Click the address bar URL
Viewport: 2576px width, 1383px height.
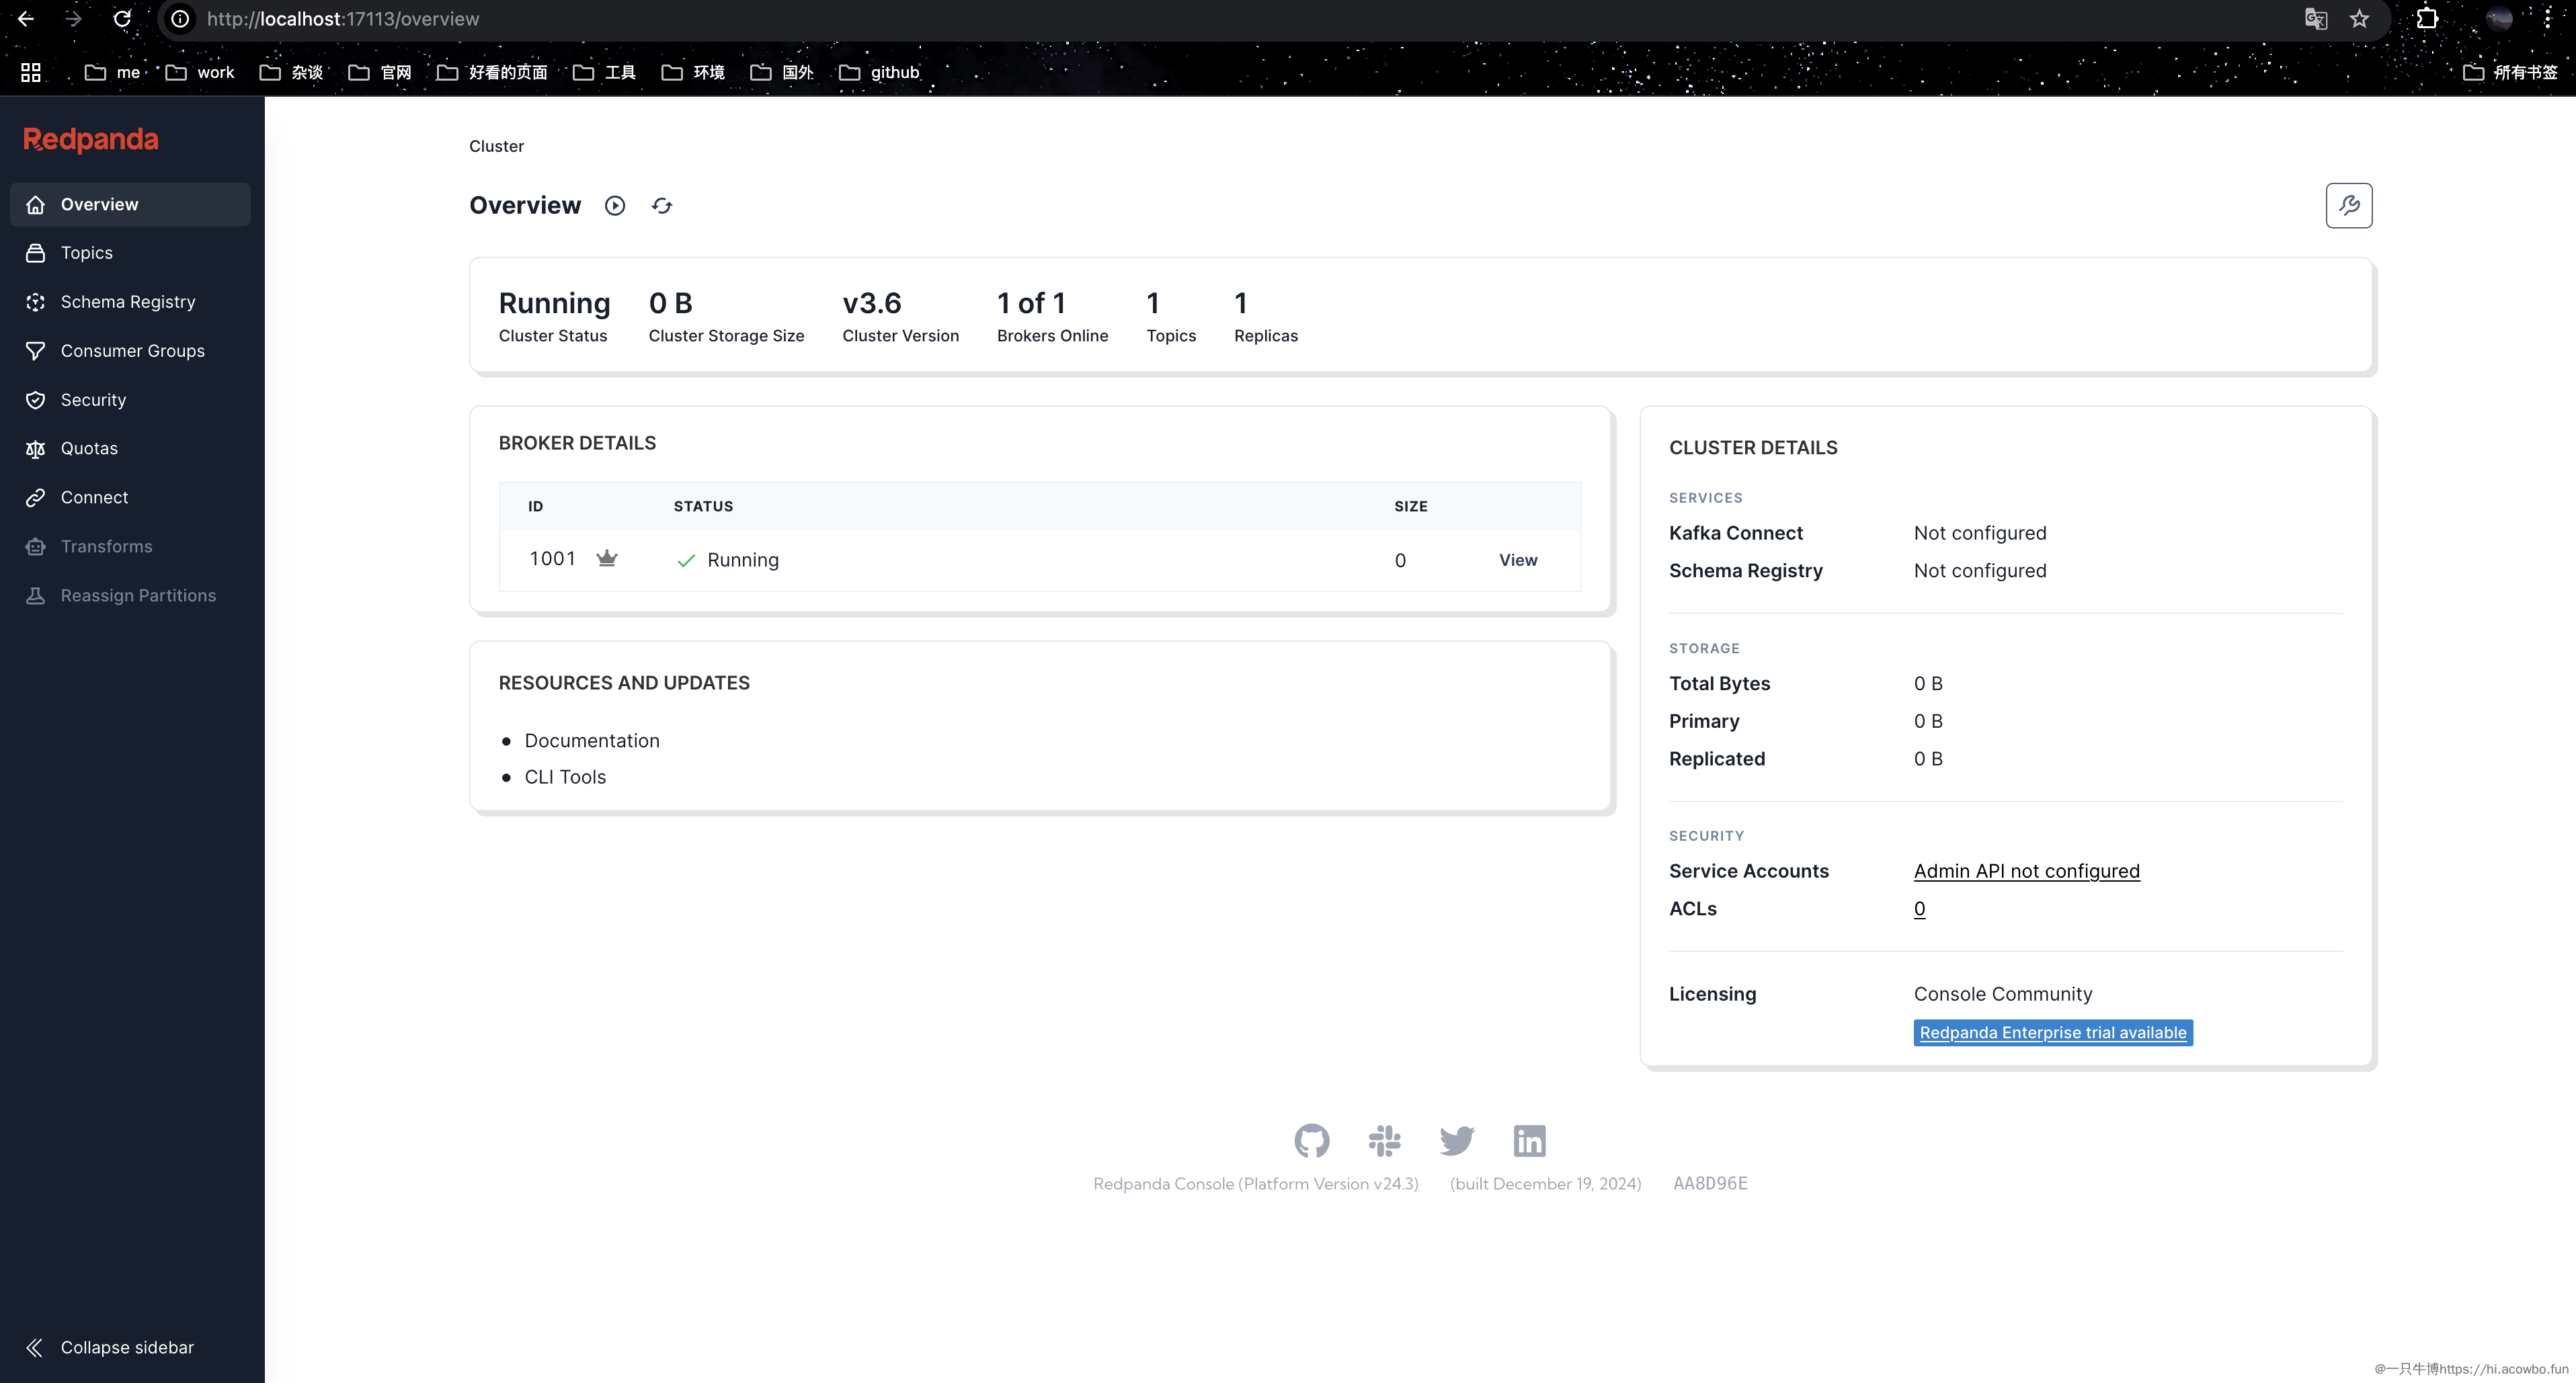tap(343, 19)
